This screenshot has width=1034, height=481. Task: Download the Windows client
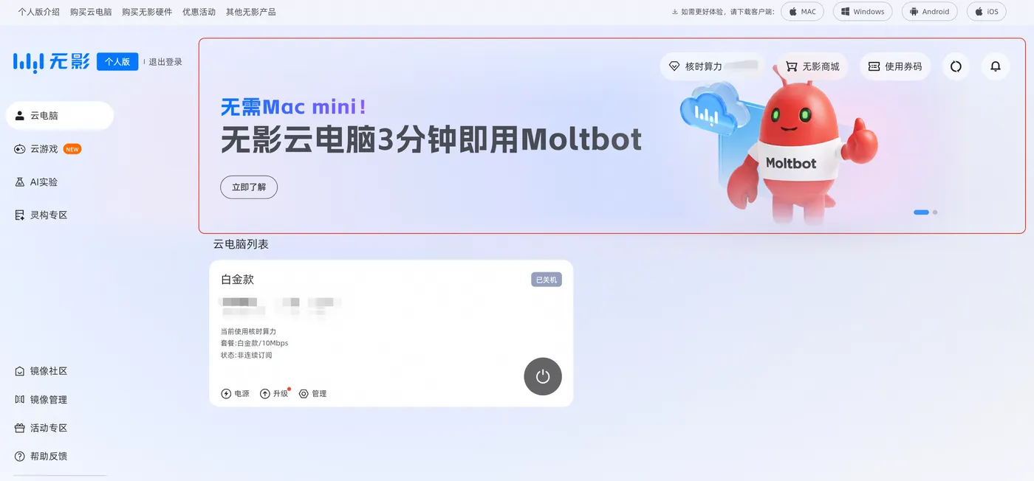click(863, 12)
